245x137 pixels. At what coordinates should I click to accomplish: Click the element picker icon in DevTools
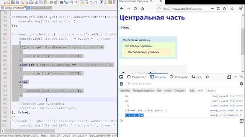tap(121, 77)
